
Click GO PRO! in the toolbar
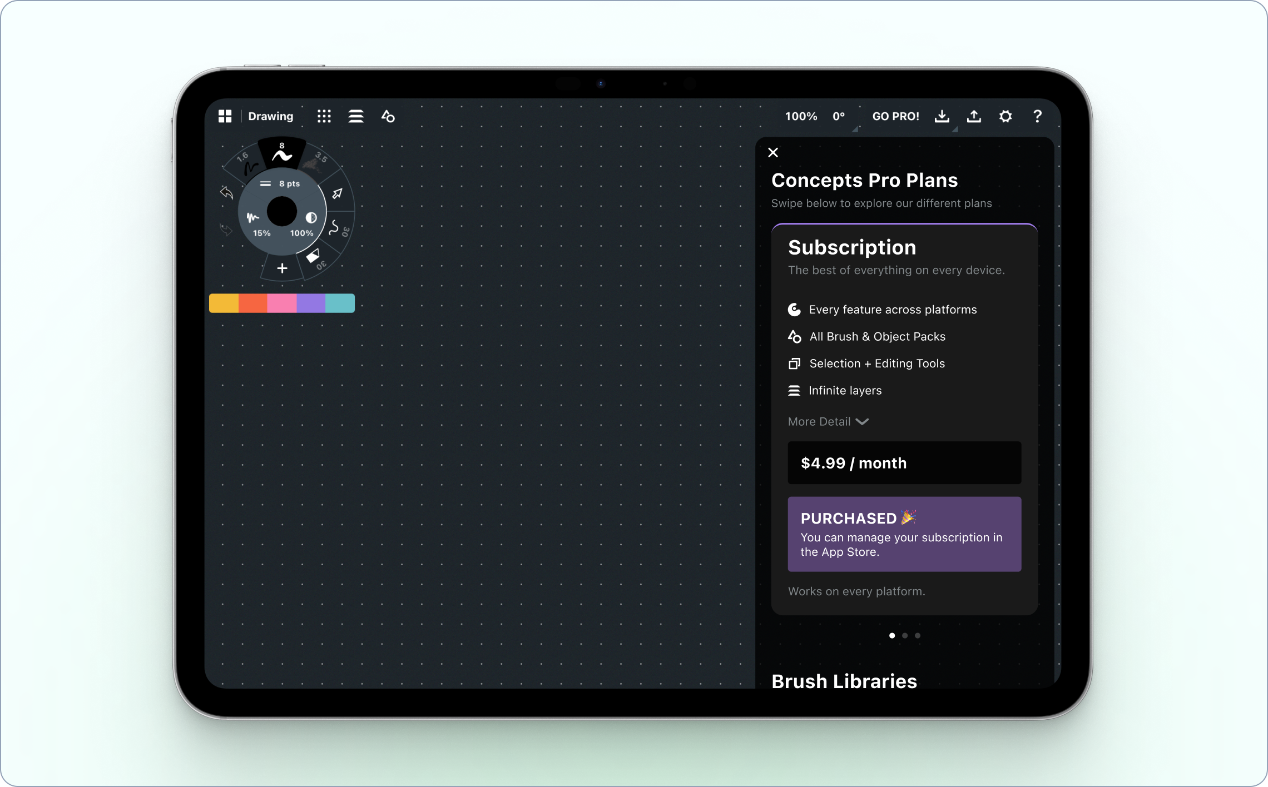pos(895,116)
